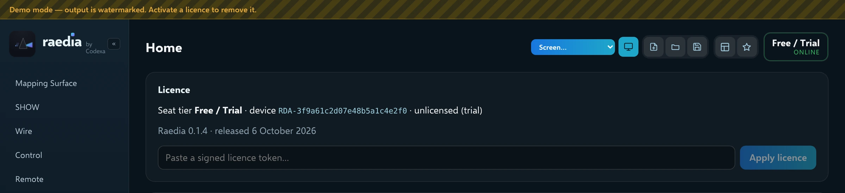
Task: Collapse the sidebar with the double-chevron button
Action: click(x=114, y=44)
